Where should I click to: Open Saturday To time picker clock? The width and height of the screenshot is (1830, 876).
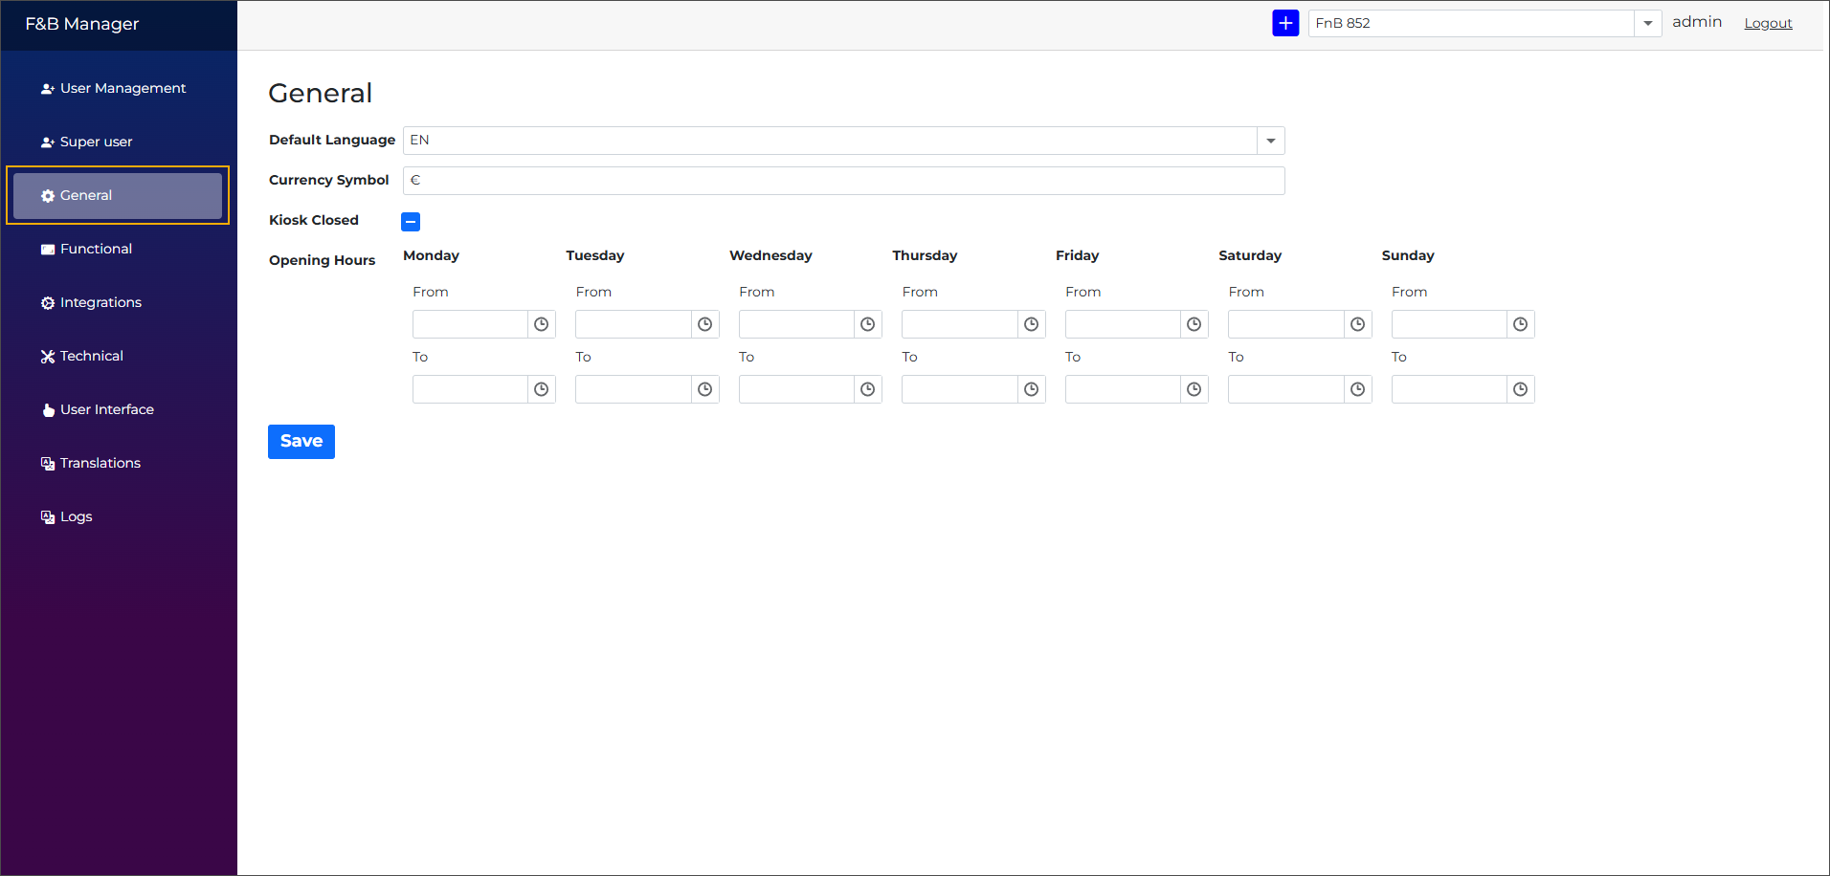(x=1357, y=389)
